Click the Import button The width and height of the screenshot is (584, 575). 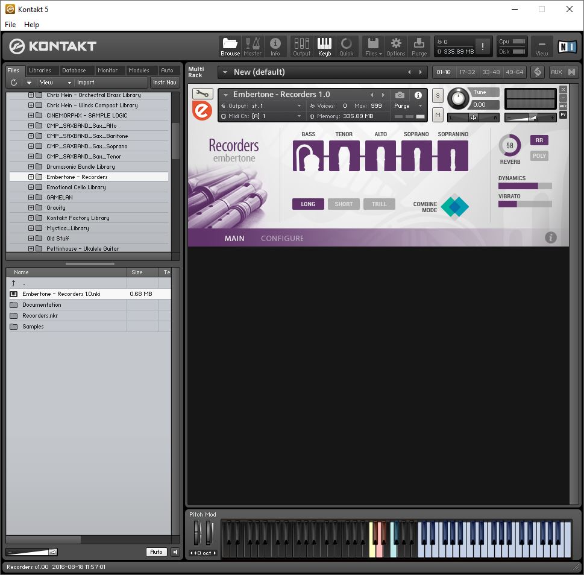[86, 83]
